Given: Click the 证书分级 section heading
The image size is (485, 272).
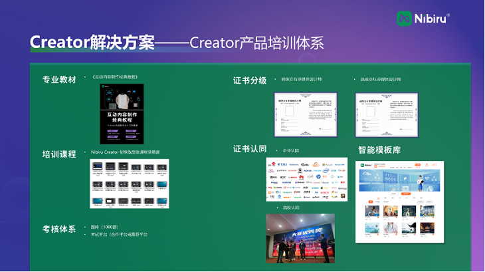Looking at the screenshot, I should 250,80.
